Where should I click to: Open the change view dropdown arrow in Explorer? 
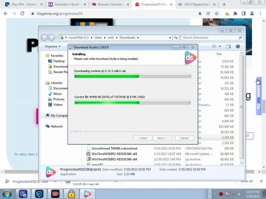220,46
